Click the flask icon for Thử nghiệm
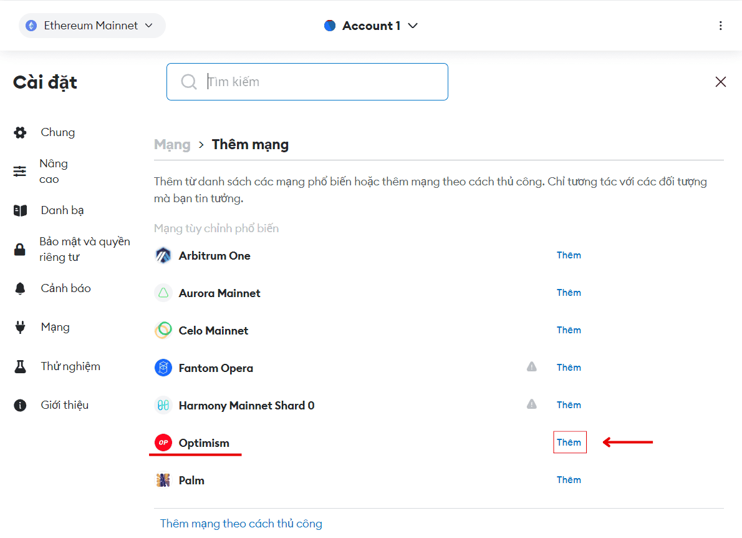Image resolution: width=742 pixels, height=538 pixels. 20,366
